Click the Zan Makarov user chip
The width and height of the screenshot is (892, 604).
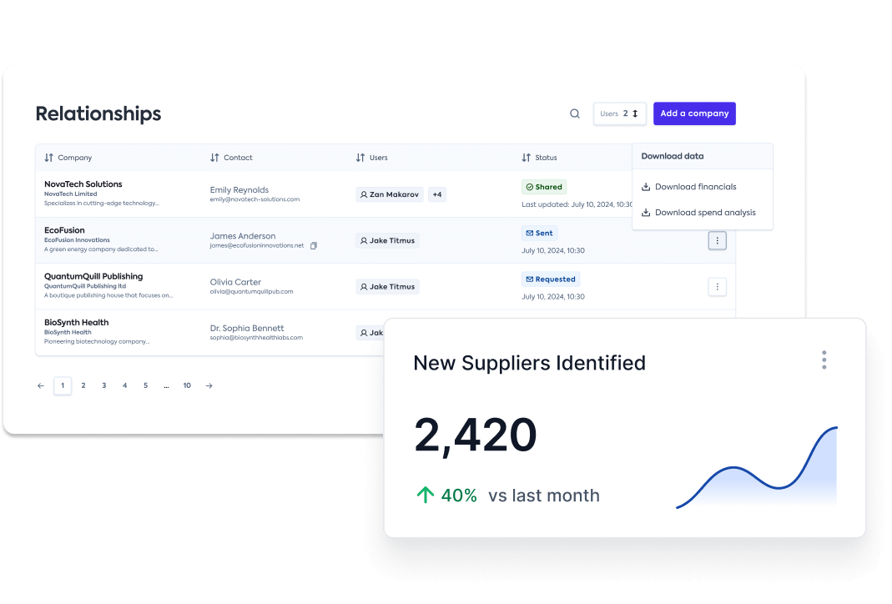point(390,194)
